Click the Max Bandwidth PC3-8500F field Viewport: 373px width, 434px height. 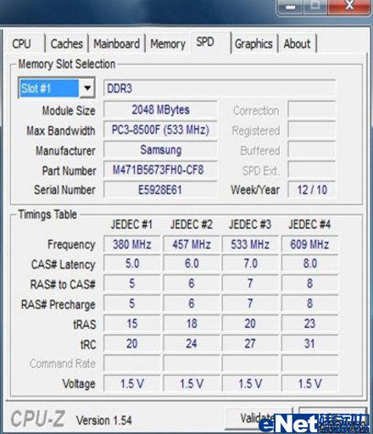pyautogui.click(x=160, y=130)
